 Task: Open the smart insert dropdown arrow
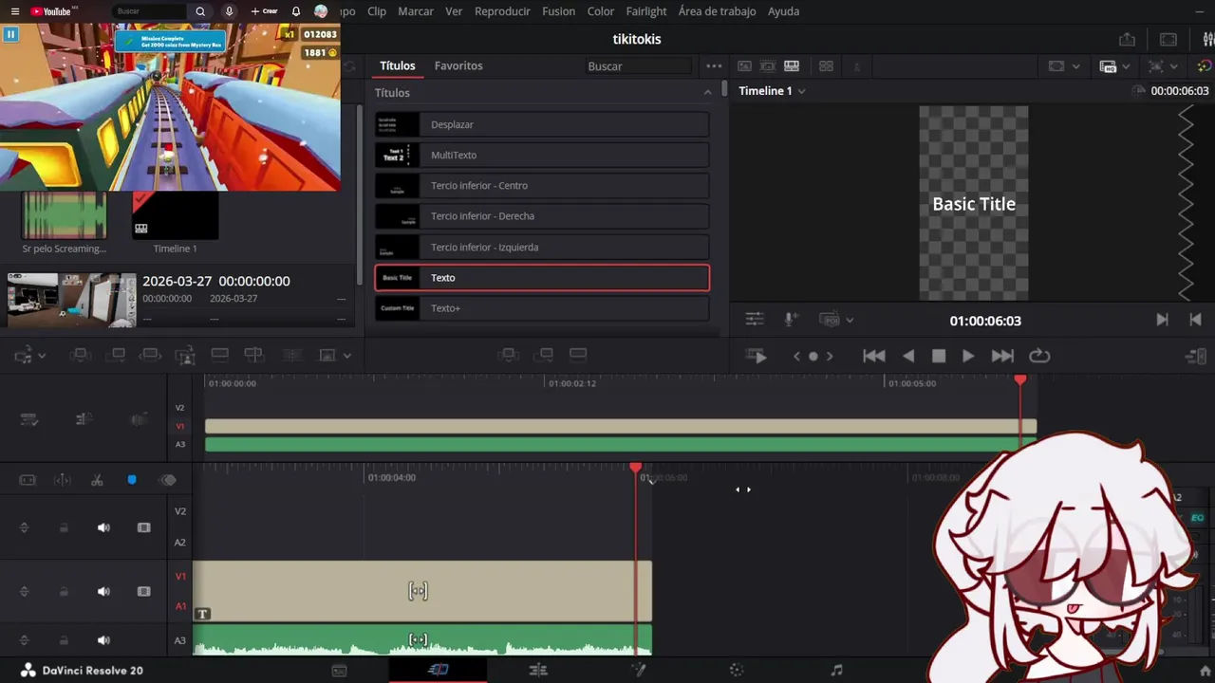[42, 356]
